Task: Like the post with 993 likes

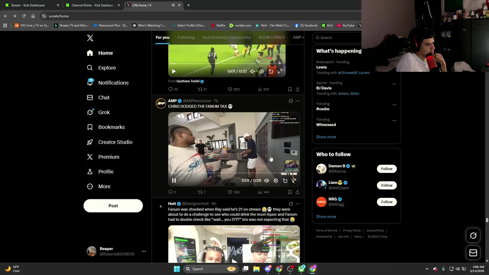Action: coord(233,89)
